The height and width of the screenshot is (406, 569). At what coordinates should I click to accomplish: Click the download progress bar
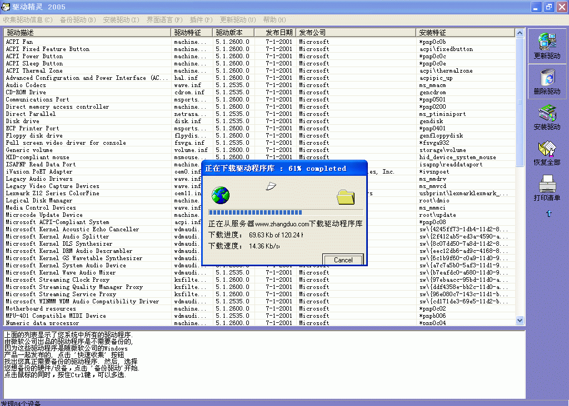click(x=286, y=212)
